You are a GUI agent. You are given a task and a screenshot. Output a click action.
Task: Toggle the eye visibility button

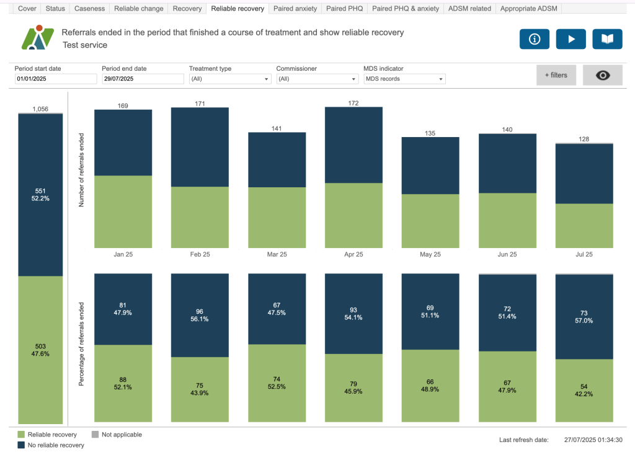[602, 75]
